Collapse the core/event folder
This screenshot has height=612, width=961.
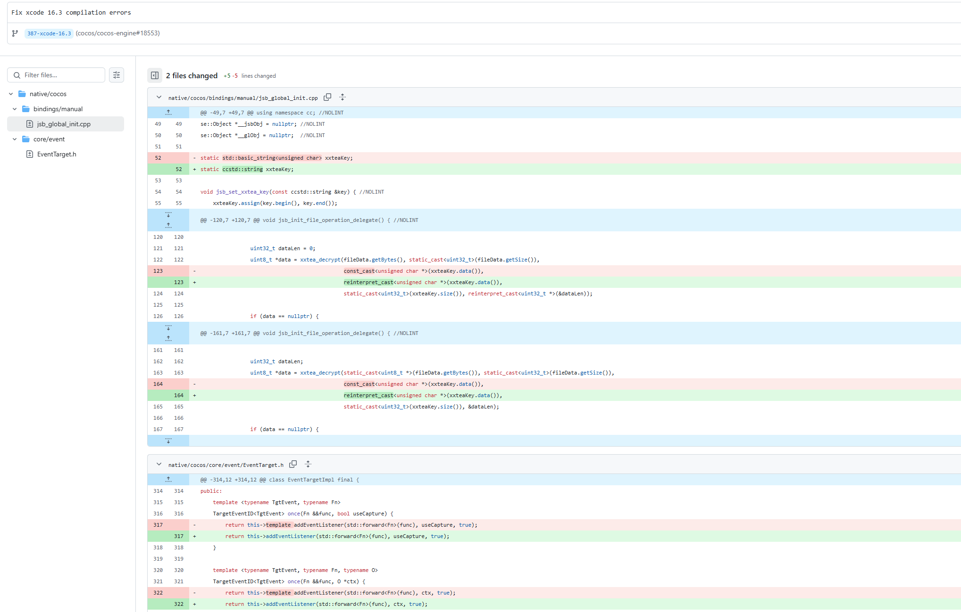tap(15, 139)
